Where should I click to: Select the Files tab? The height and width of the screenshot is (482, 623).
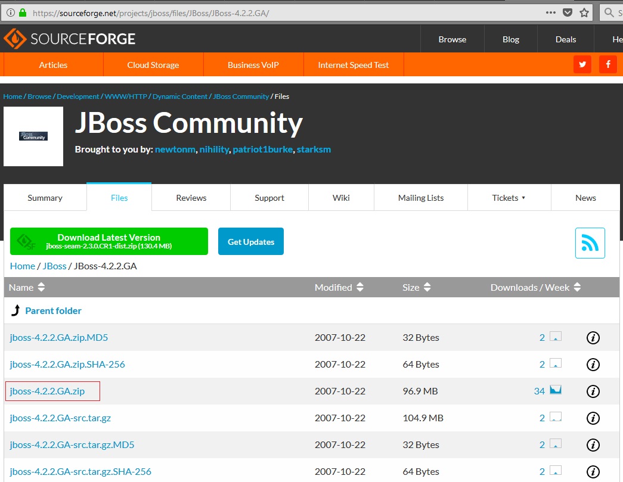point(119,197)
